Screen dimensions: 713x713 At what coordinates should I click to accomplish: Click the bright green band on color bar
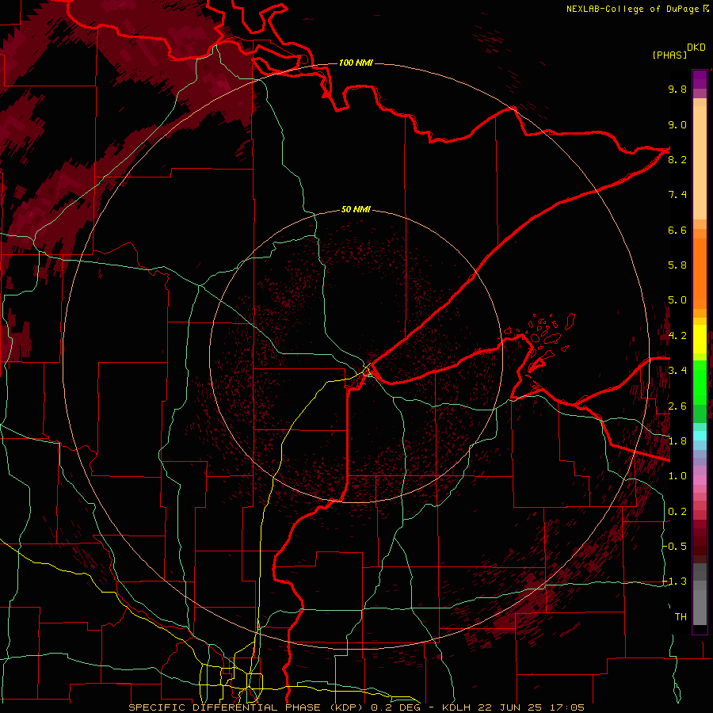700,381
